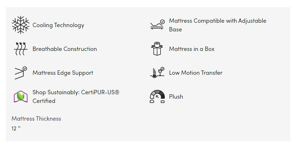Select the Breathable Construction text
This screenshot has width=298, height=147.
click(65, 49)
